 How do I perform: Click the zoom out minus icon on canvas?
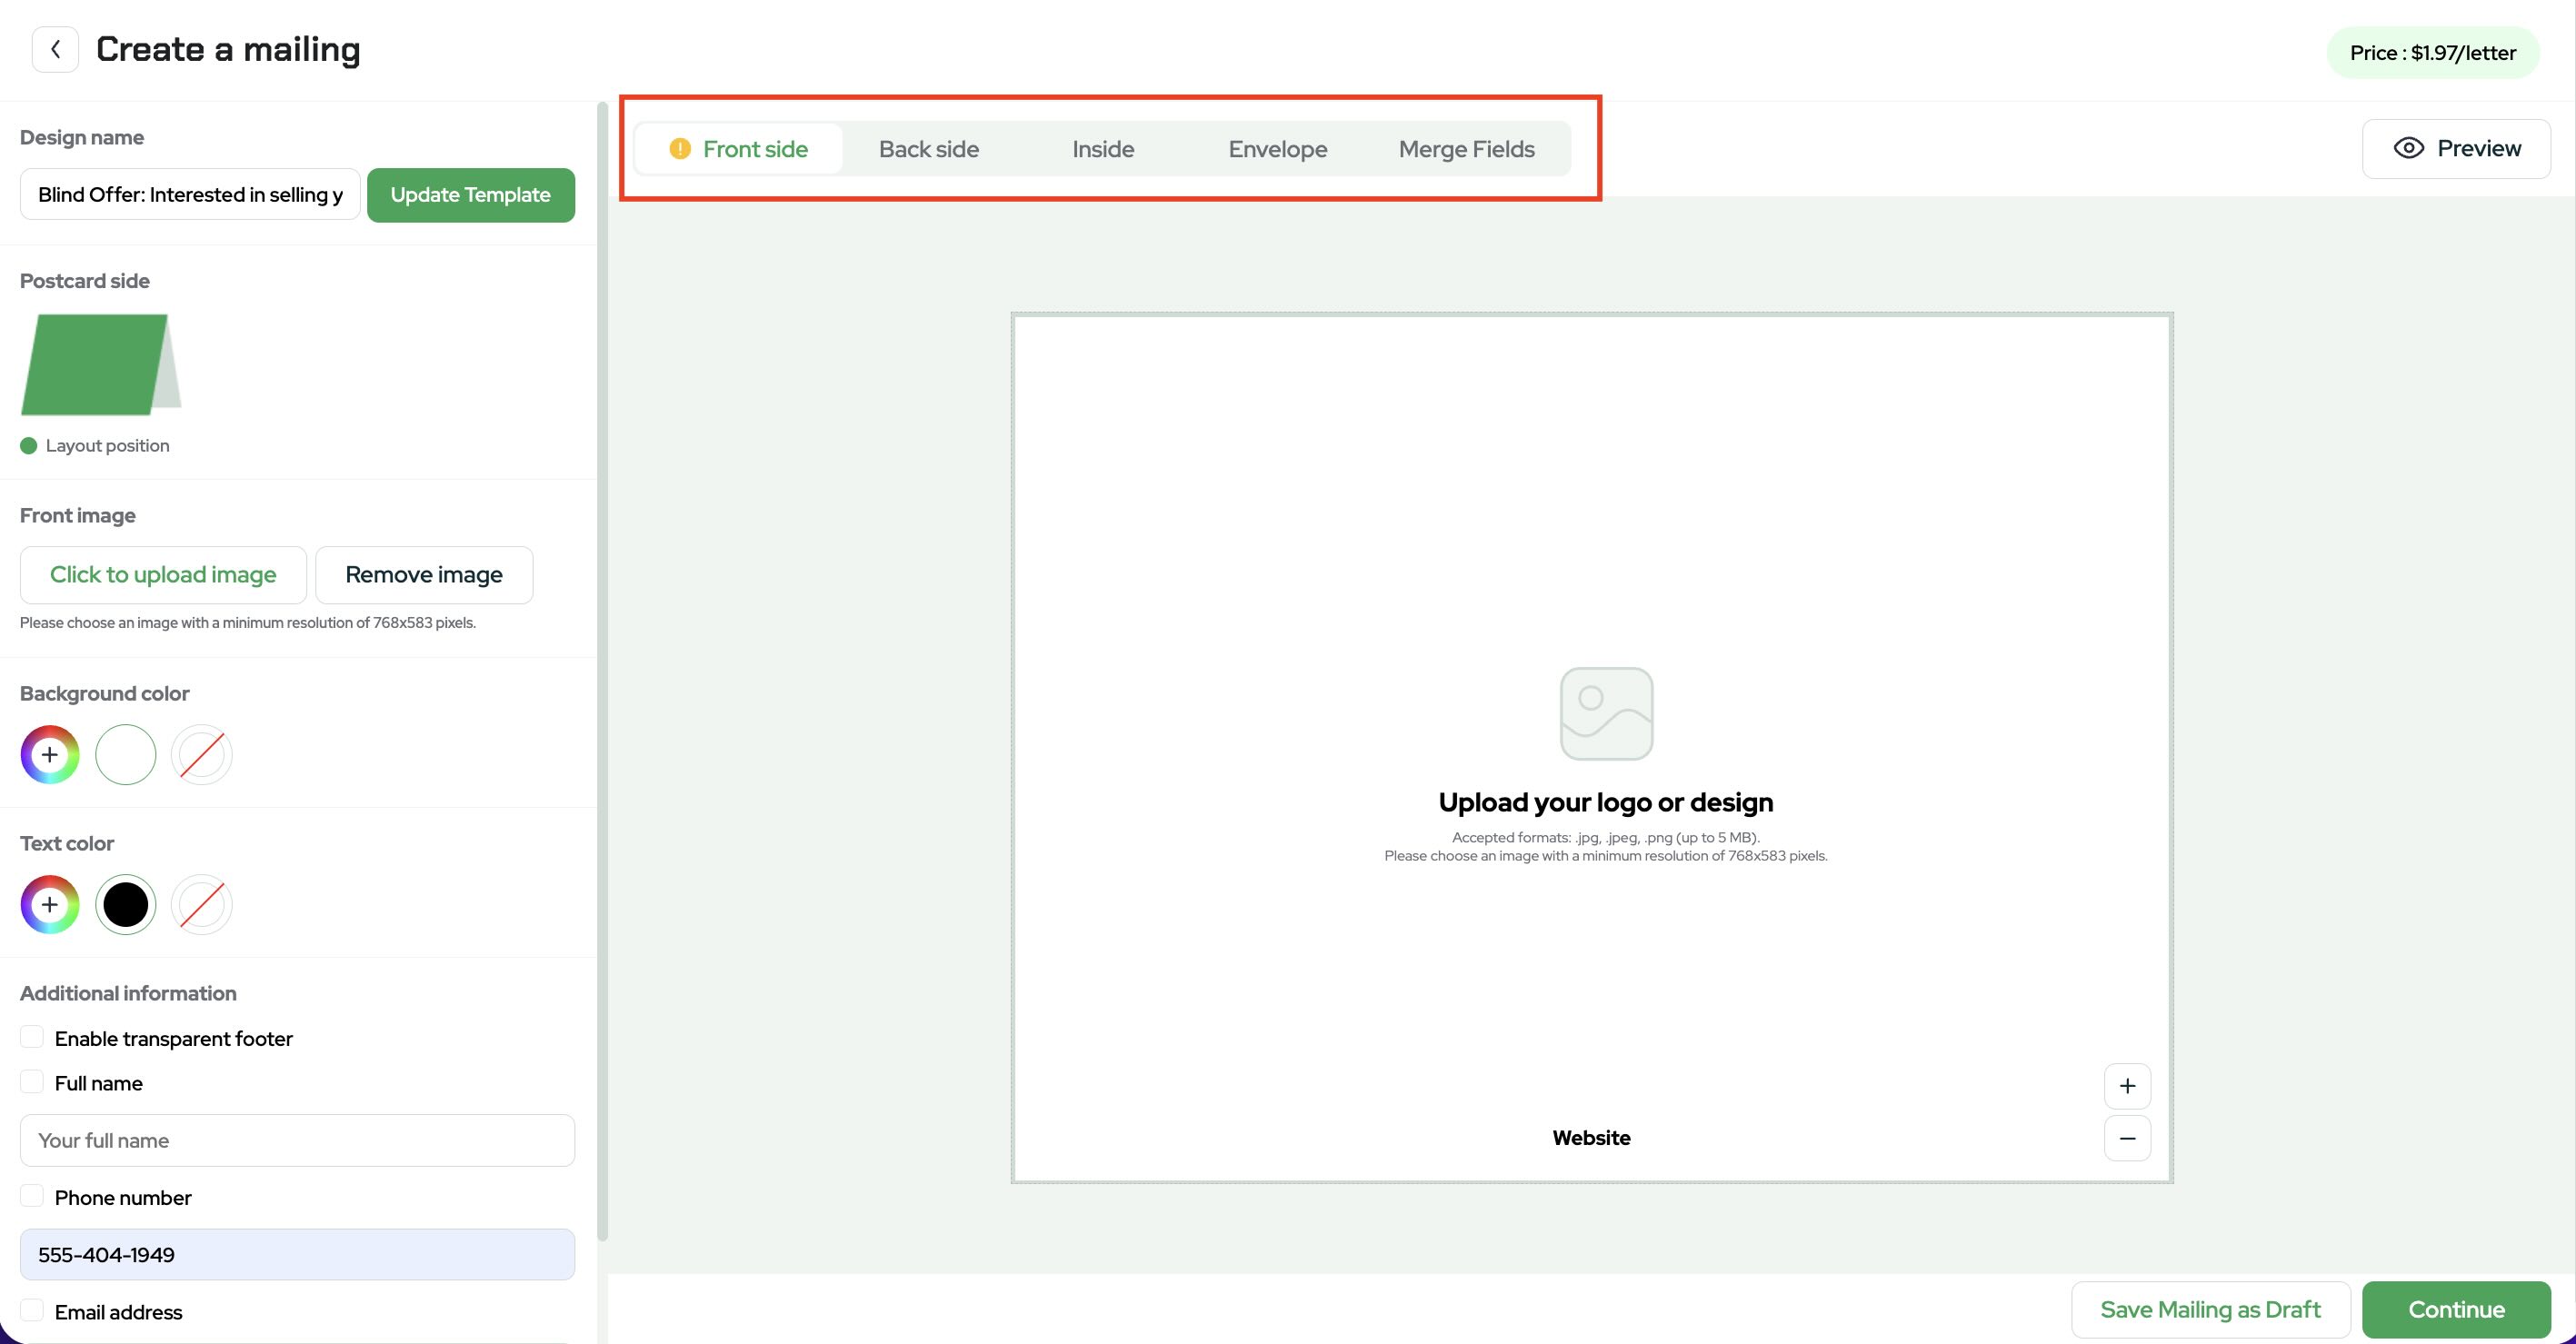click(x=2127, y=1138)
